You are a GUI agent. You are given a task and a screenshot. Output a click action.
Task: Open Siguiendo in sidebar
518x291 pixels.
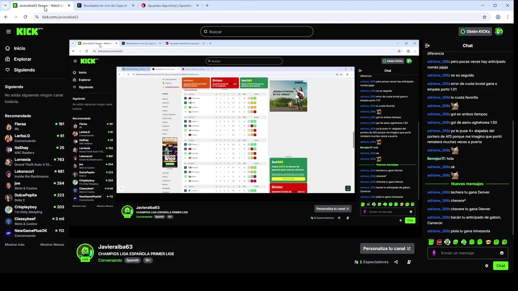pos(20,70)
